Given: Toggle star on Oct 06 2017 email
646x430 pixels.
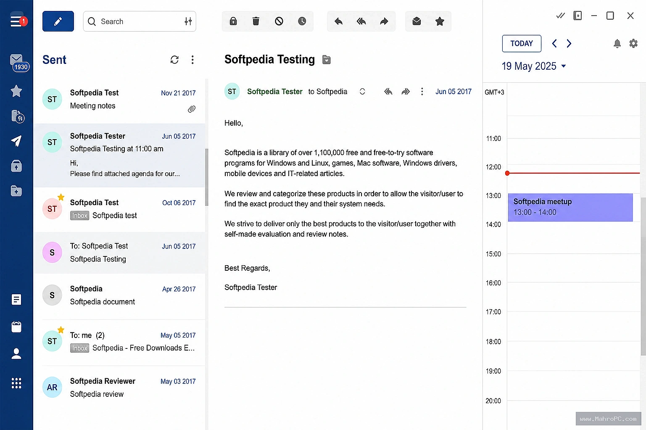Looking at the screenshot, I should coord(61,197).
